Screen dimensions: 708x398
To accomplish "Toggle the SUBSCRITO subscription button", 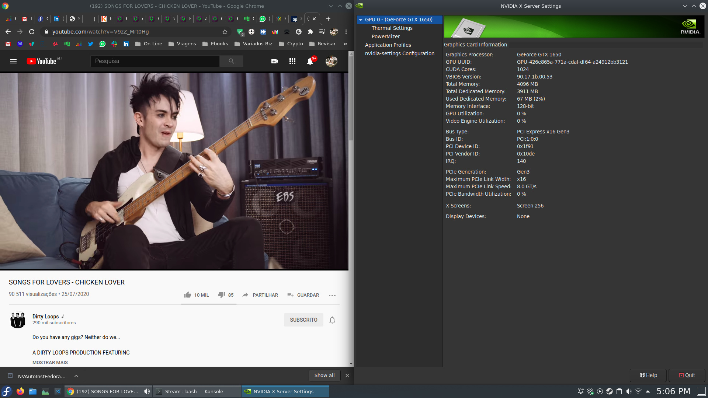I will point(303,320).
